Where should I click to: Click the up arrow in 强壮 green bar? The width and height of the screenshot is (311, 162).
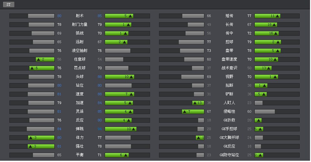pos(30,146)
